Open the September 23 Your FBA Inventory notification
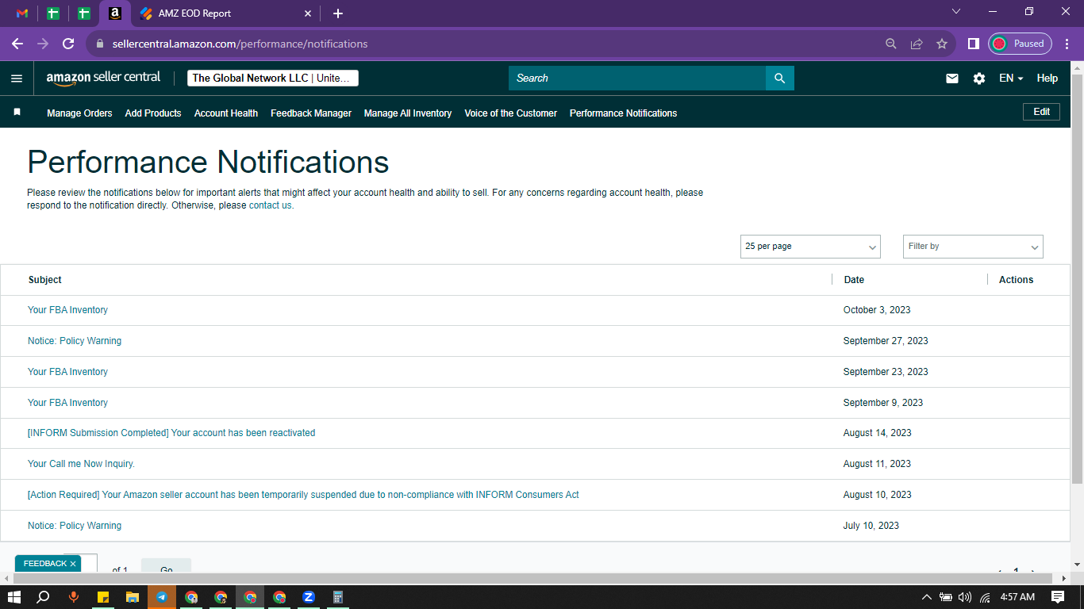Screen dimensions: 1084x609 coord(67,372)
